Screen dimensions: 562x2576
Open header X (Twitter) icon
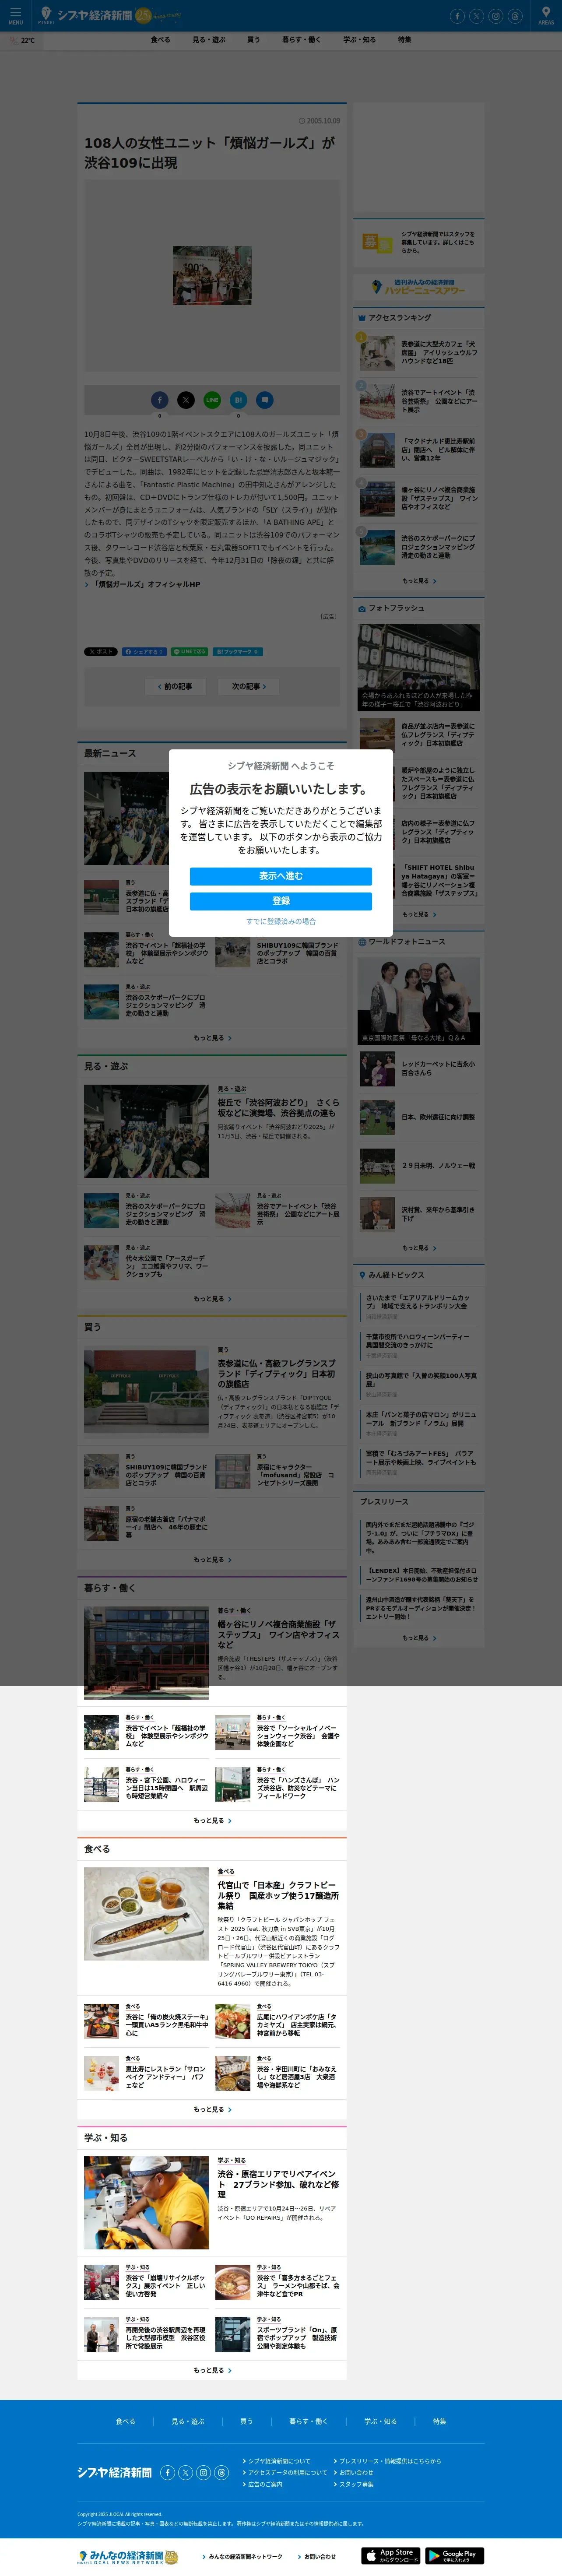click(476, 16)
